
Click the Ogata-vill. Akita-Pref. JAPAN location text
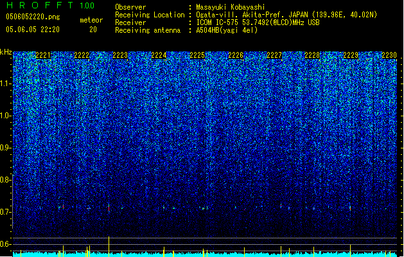click(x=286, y=15)
